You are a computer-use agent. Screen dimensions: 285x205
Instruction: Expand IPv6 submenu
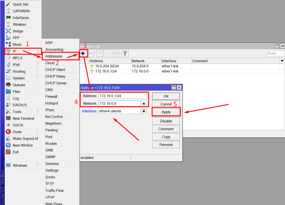[x=38, y=64]
